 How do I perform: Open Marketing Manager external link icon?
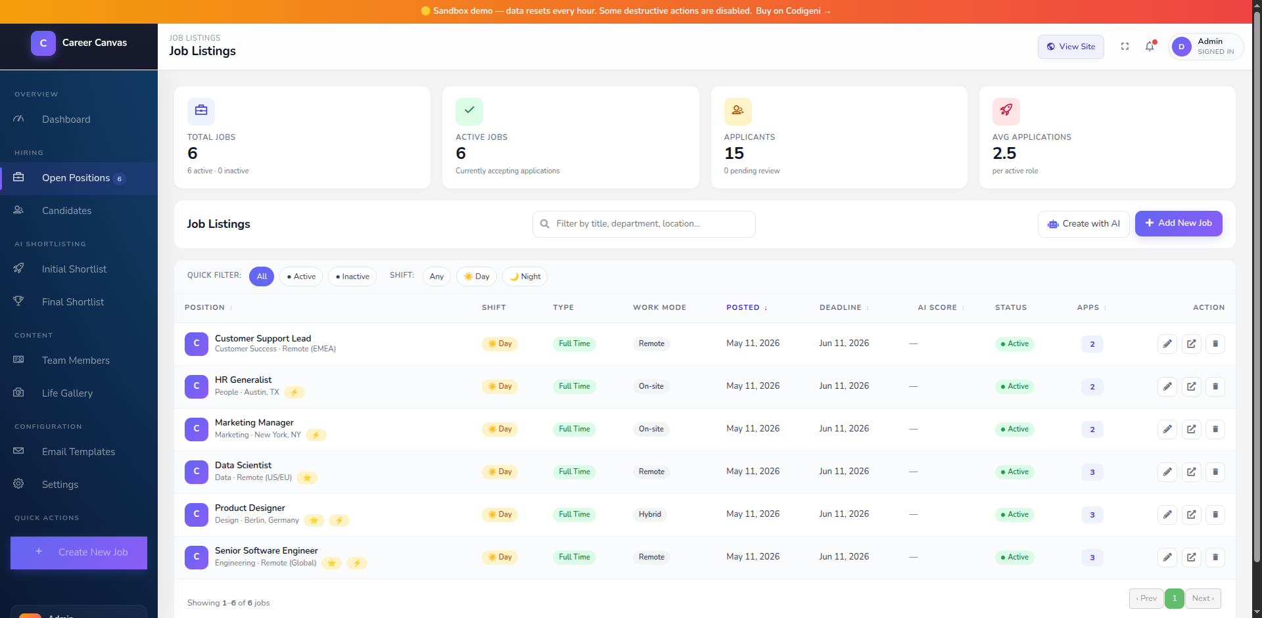pyautogui.click(x=1191, y=429)
